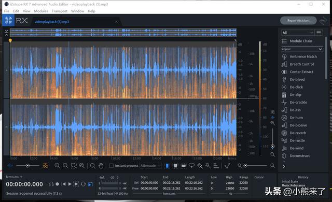Expand the Repair category dropdown
The image size is (332, 202).
[x=302, y=49]
